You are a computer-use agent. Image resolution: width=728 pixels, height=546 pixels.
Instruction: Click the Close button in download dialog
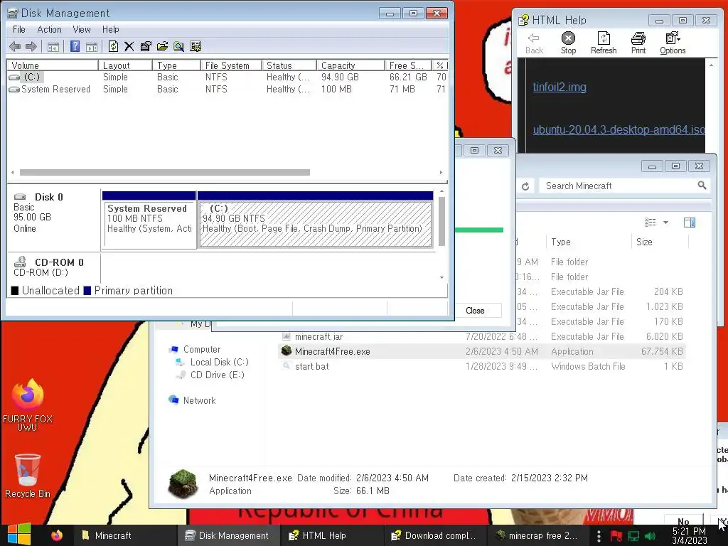(x=475, y=311)
